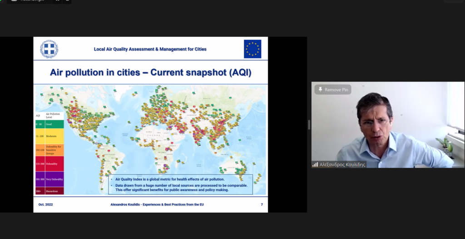Click the European Union flag logo
This screenshot has width=465, height=239.
pos(252,49)
